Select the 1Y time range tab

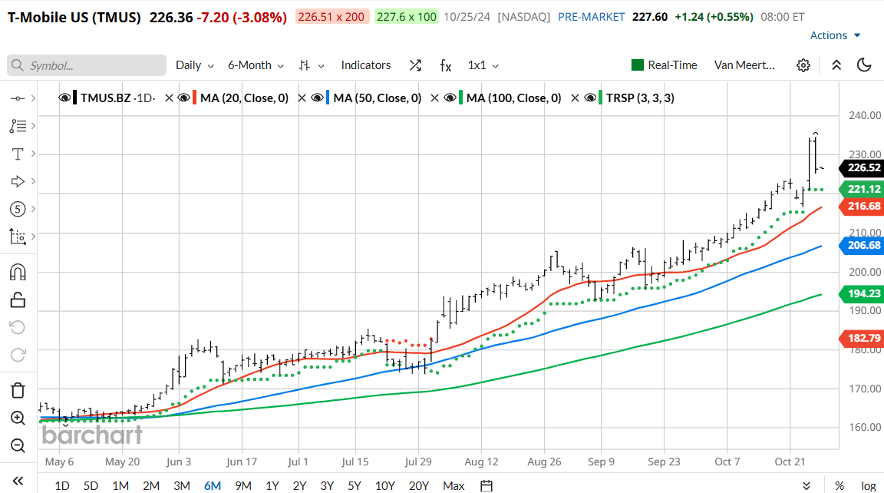272,485
